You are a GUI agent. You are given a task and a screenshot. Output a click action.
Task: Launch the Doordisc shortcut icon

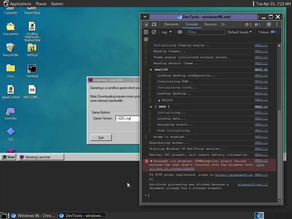click(11, 113)
